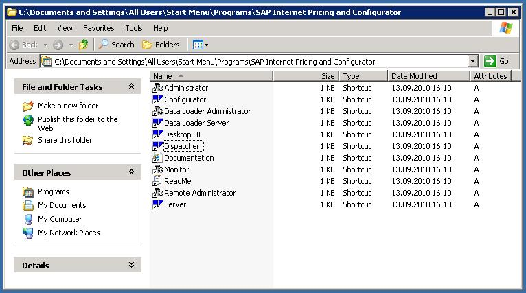Collapse the Other Places panel

click(x=132, y=172)
